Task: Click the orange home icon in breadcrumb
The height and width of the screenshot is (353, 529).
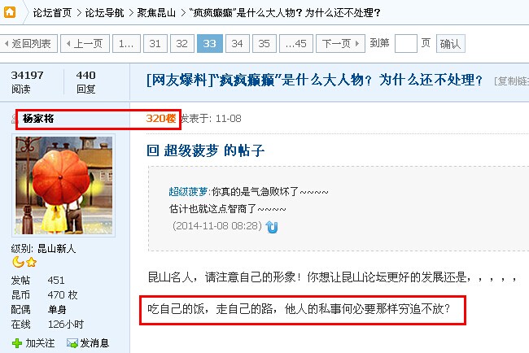Action: pyautogui.click(x=10, y=12)
